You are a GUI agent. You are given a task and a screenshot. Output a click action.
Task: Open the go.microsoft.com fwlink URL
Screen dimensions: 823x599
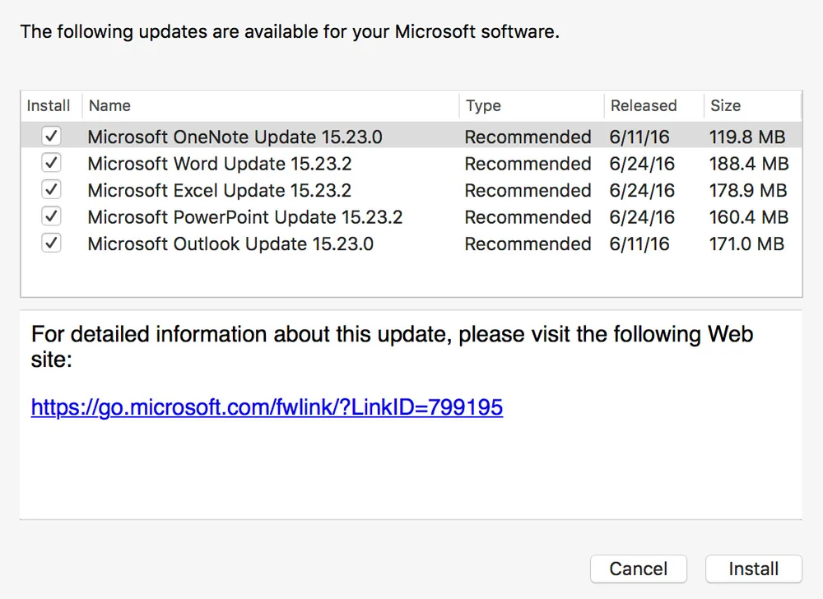(267, 406)
